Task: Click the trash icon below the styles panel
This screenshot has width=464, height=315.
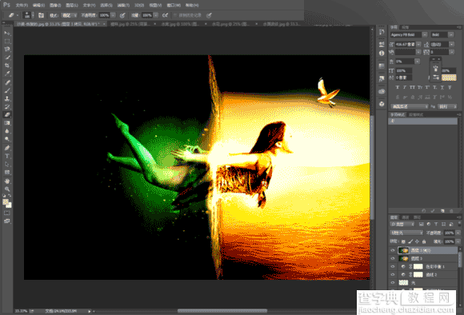Action: point(451,211)
